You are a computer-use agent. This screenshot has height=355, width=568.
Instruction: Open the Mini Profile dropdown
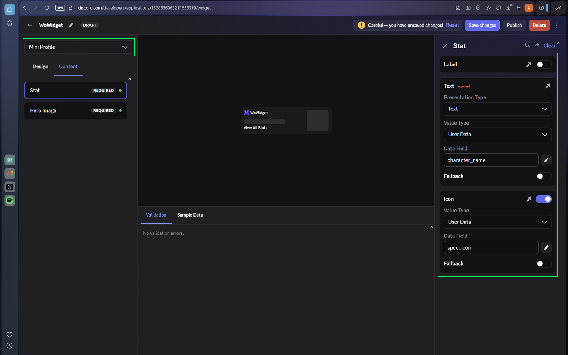point(78,47)
